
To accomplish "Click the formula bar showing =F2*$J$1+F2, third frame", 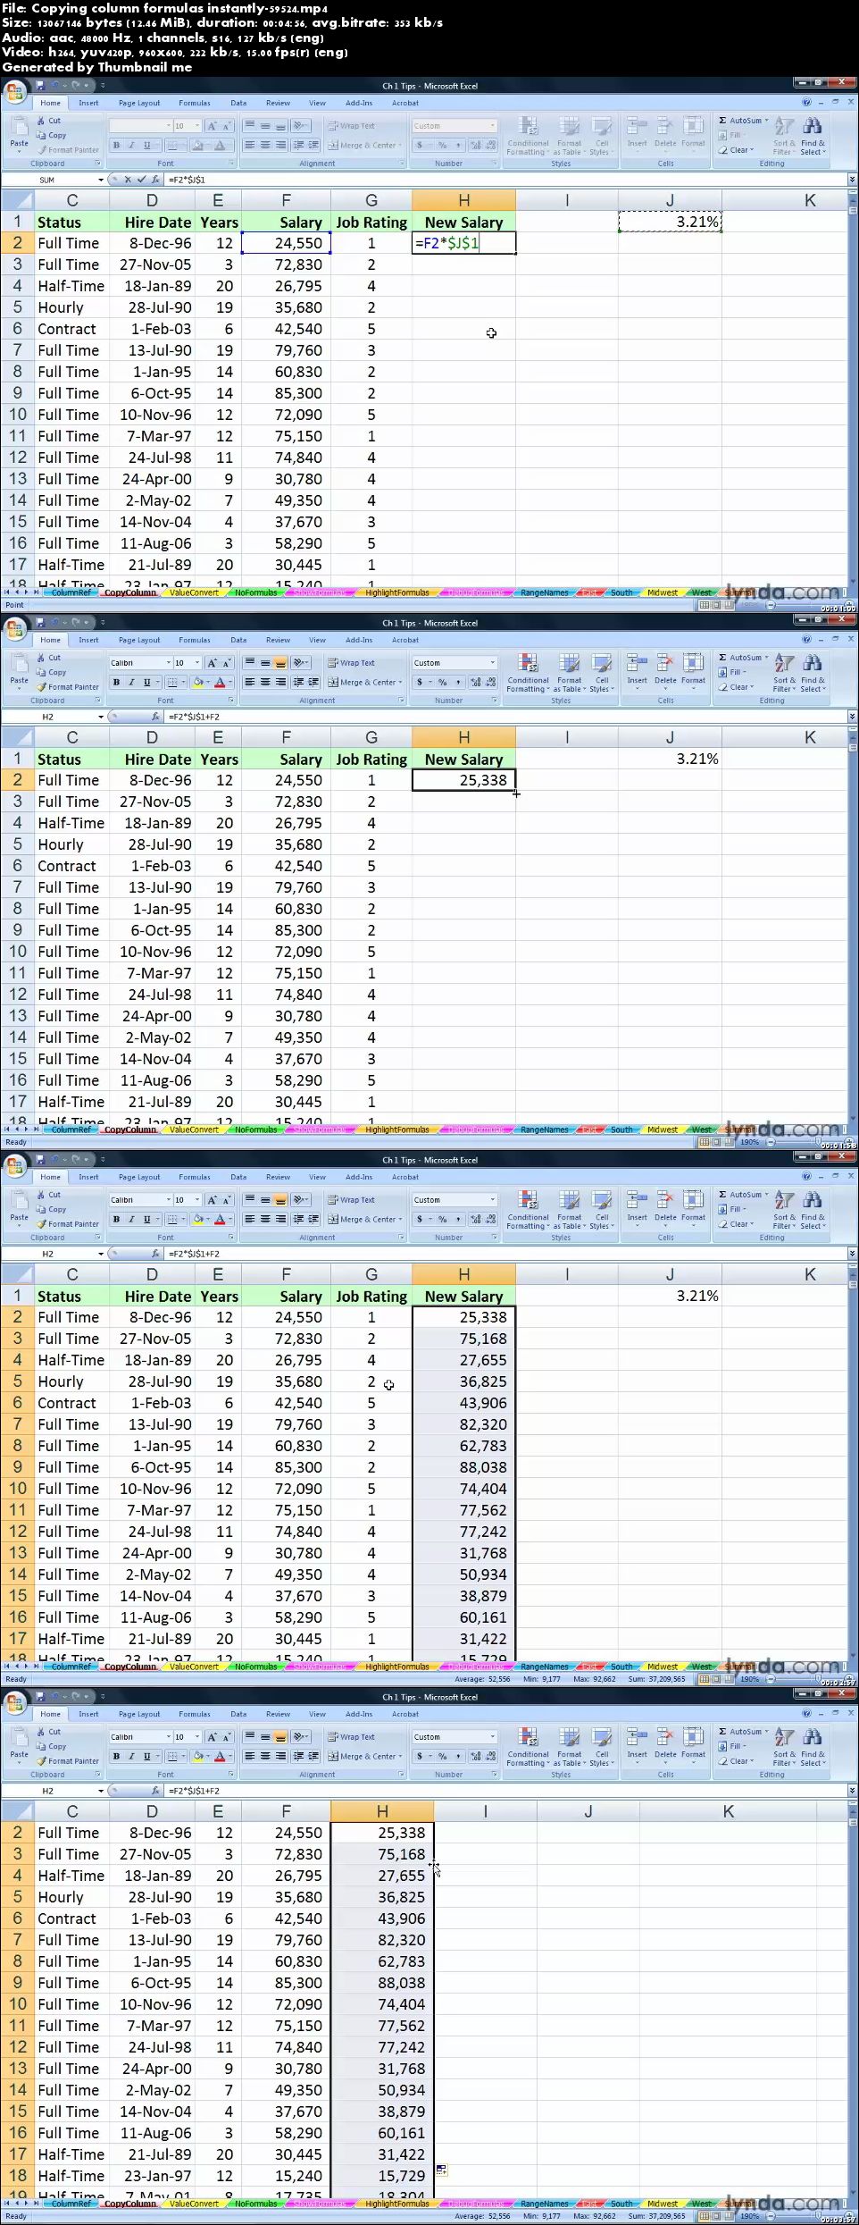I will pos(505,1254).
